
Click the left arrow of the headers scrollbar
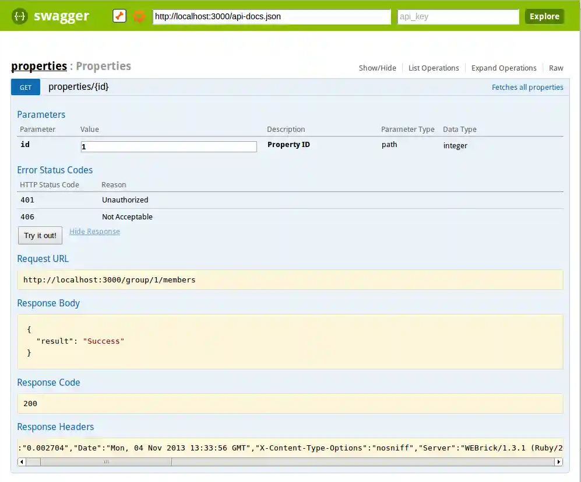[x=22, y=462]
